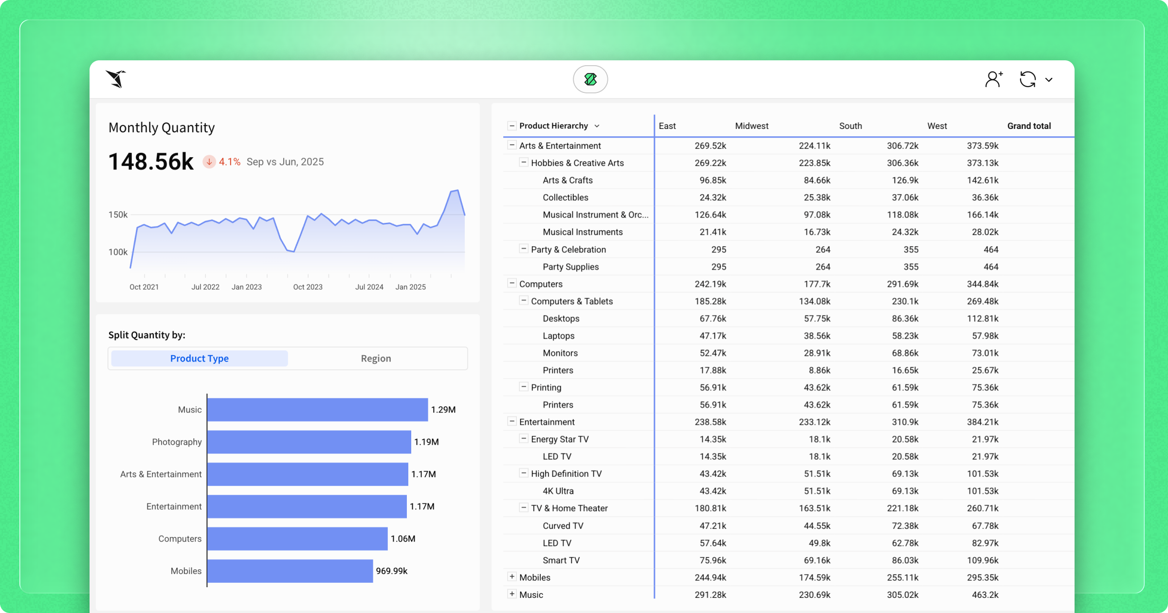1168x613 pixels.
Task: Collapse the Arts & Entertainment row
Action: click(x=511, y=145)
